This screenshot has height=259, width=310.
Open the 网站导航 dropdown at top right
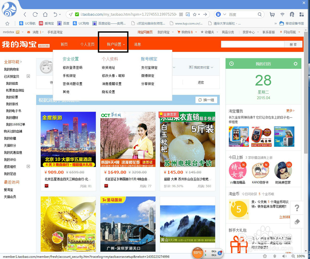pos(290,32)
